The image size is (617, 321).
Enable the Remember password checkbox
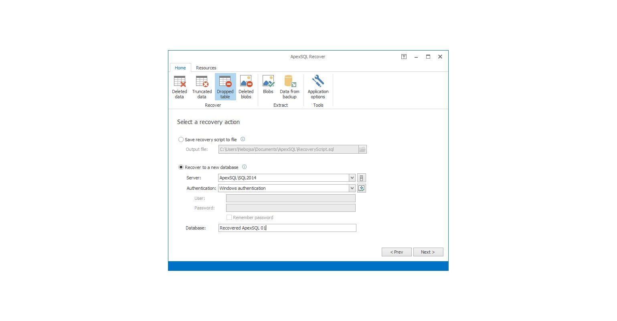tap(229, 217)
